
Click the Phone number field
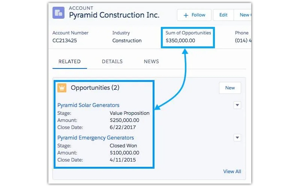pyautogui.click(x=243, y=40)
